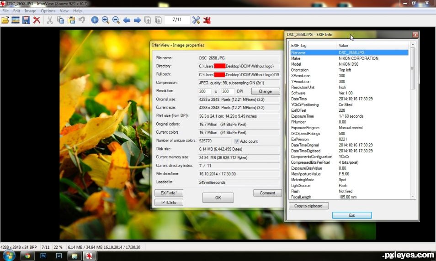Open the Options menu

coord(48,11)
